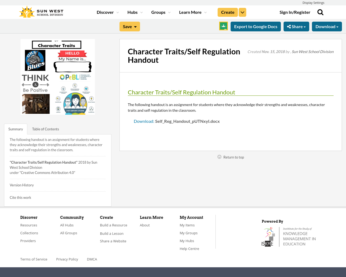Click Export to Google Docs
The width and height of the screenshot is (346, 277).
click(255, 26)
